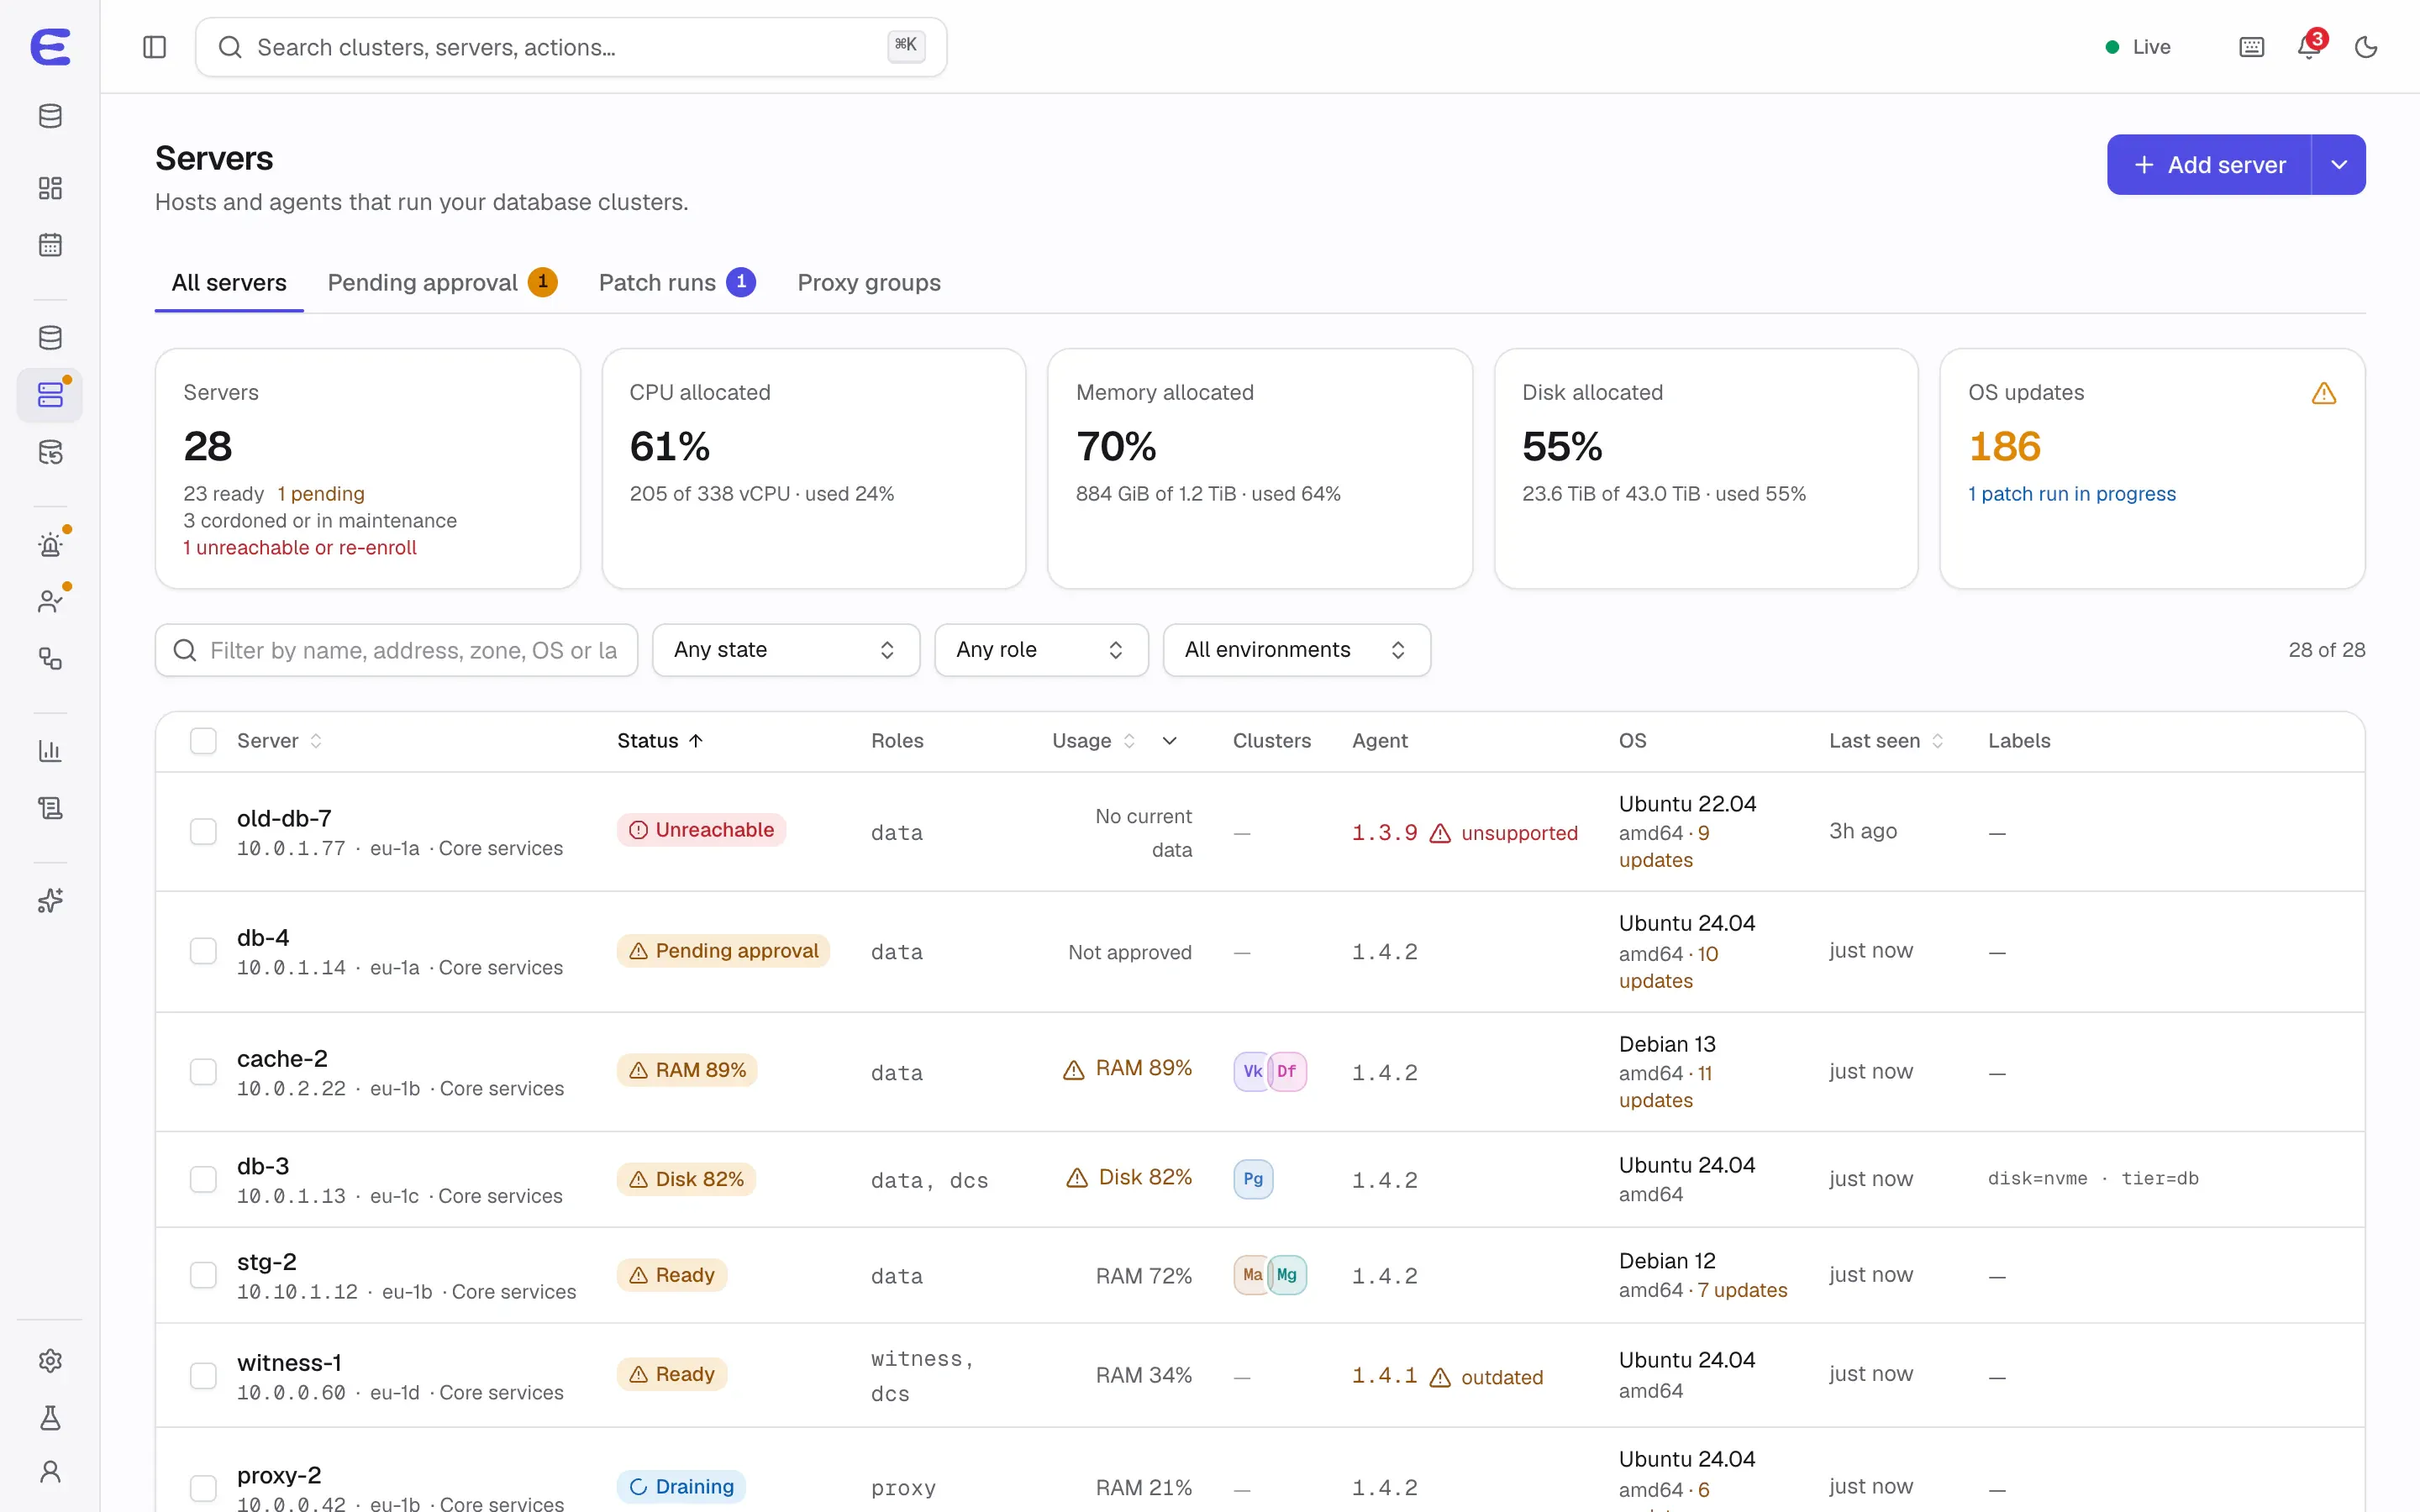The image size is (2420, 1512).
Task: Click the 1.4.1 outdated agent version
Action: pyautogui.click(x=1447, y=1377)
